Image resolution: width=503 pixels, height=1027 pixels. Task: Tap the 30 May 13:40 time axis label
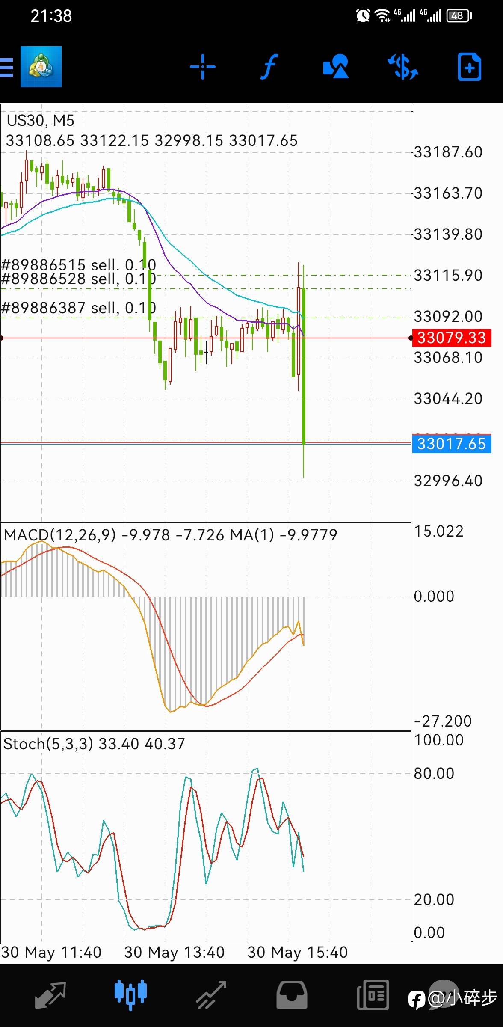click(x=175, y=953)
